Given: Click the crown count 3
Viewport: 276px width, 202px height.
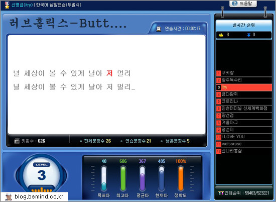Looking at the screenshot, I should 228,35.
